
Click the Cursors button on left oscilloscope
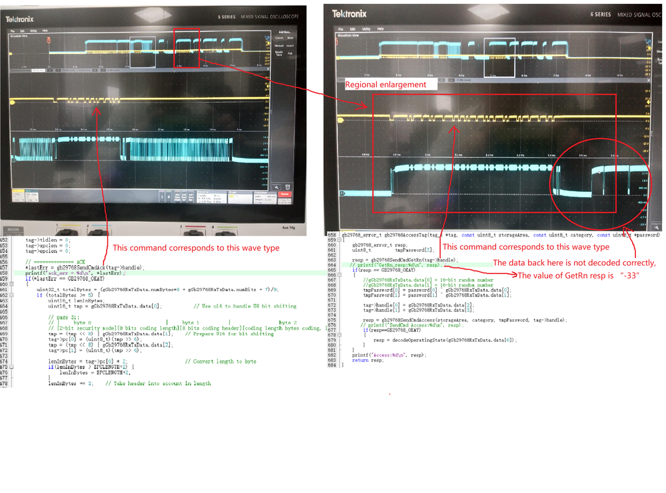279,38
